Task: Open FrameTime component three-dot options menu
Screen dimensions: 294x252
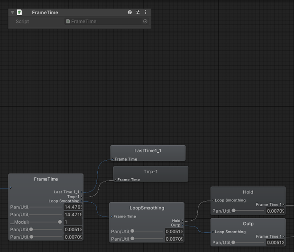Action: coord(146,12)
